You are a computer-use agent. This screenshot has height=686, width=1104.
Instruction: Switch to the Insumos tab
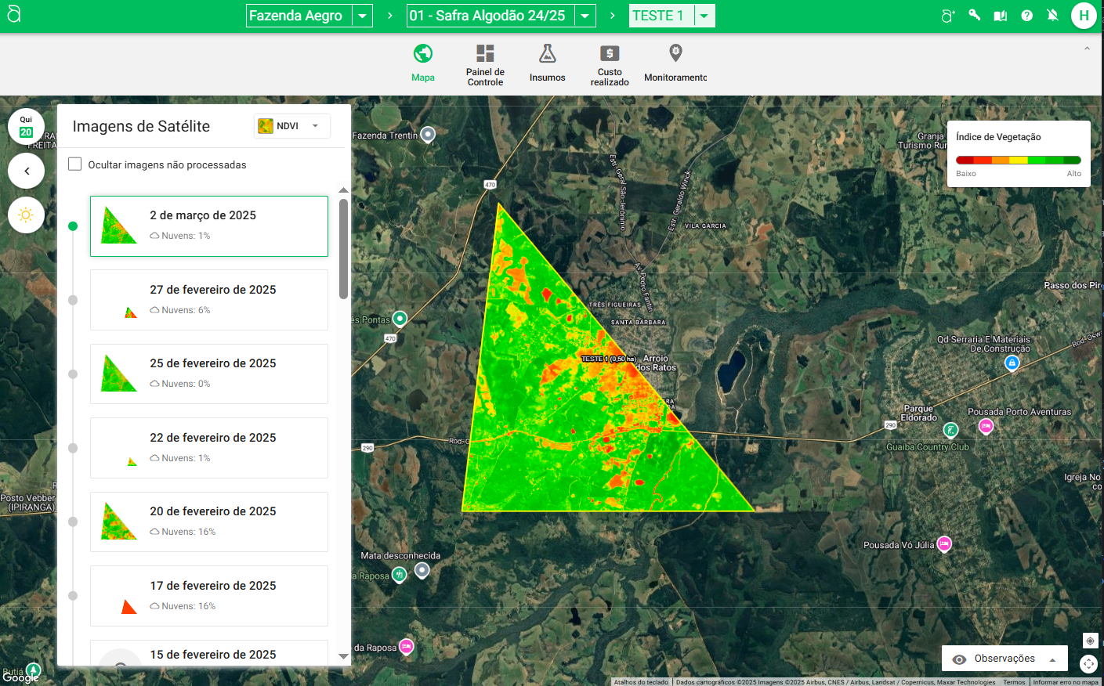click(x=547, y=63)
